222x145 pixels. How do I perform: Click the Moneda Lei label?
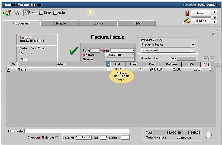[149, 58]
